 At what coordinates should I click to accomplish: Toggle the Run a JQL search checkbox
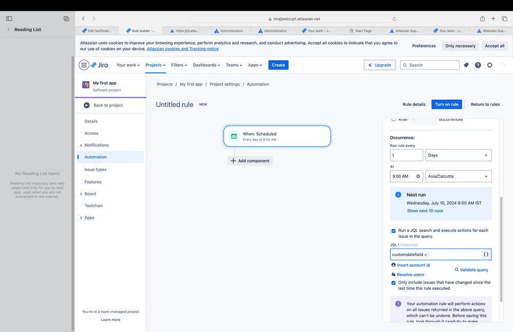coord(393,231)
